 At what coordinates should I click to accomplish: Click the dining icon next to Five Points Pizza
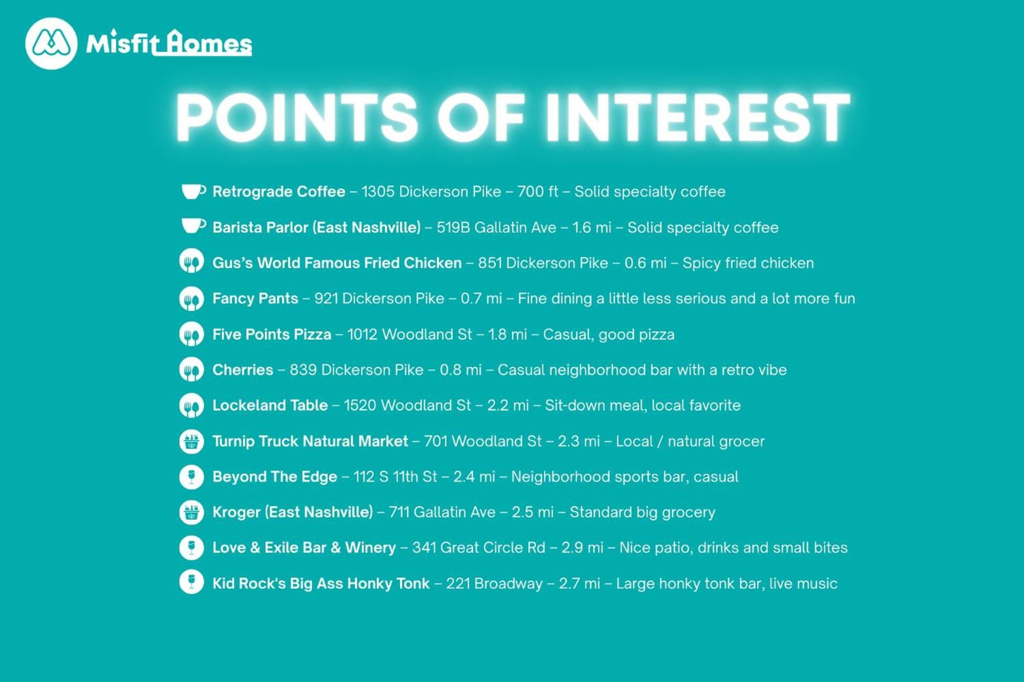coord(191,334)
